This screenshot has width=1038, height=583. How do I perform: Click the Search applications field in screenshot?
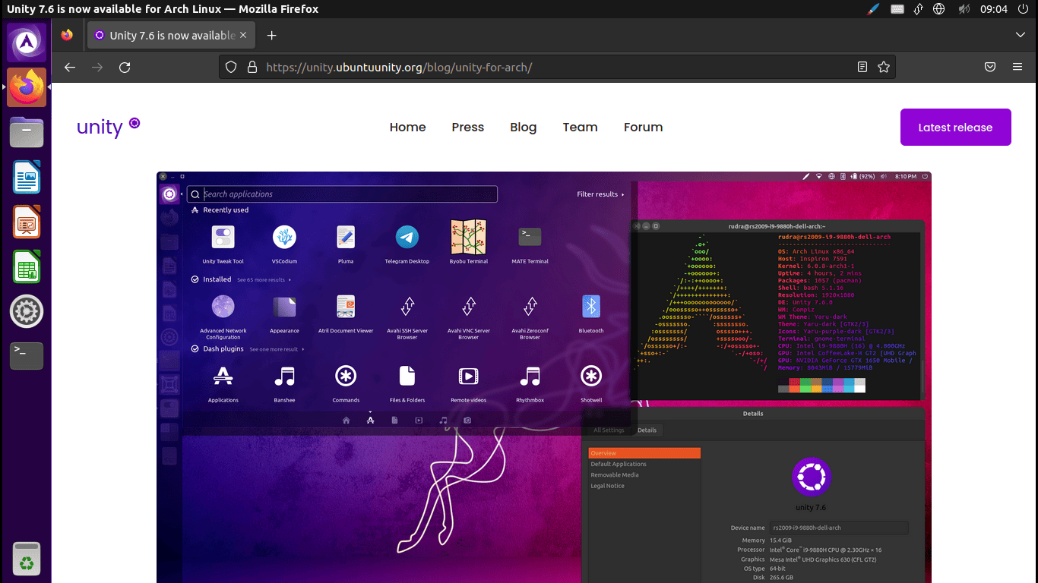pos(343,194)
